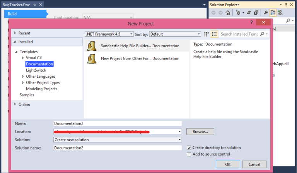The width and height of the screenshot is (297, 173).
Task: Expand the Other Languages node arrow
Action: click(23, 76)
